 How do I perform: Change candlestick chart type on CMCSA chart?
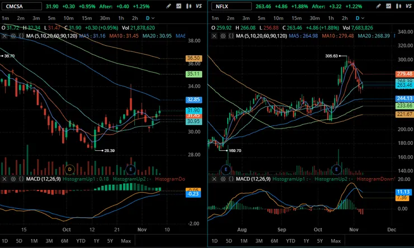[x=189, y=6]
